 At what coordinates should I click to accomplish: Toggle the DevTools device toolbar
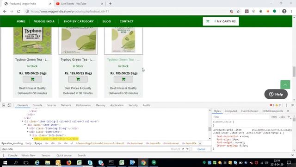tap(9, 105)
